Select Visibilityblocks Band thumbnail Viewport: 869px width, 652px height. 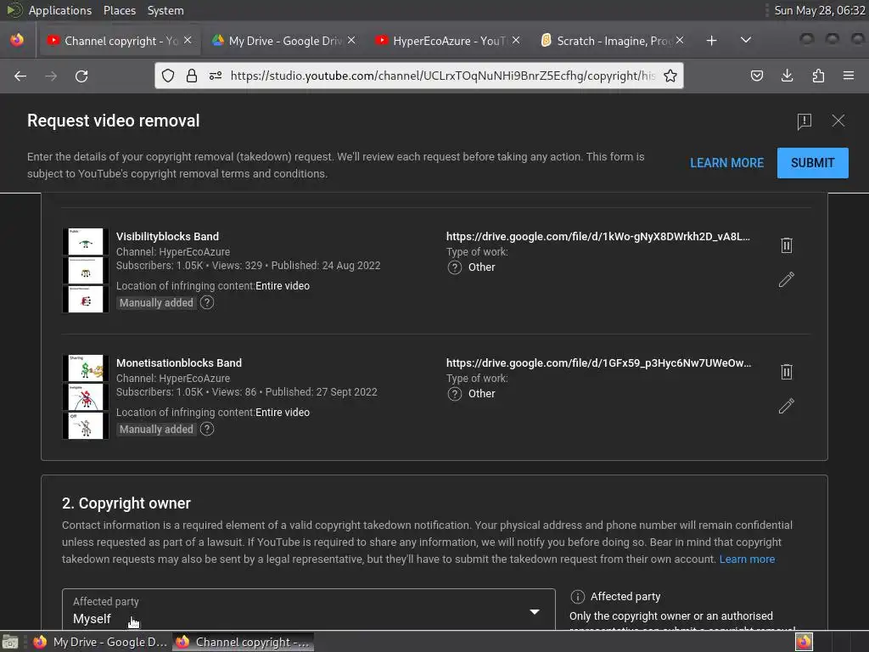coord(86,271)
